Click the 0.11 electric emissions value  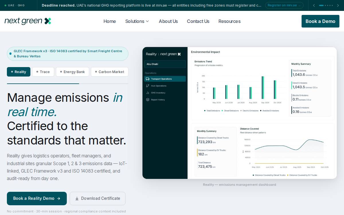click(296, 99)
